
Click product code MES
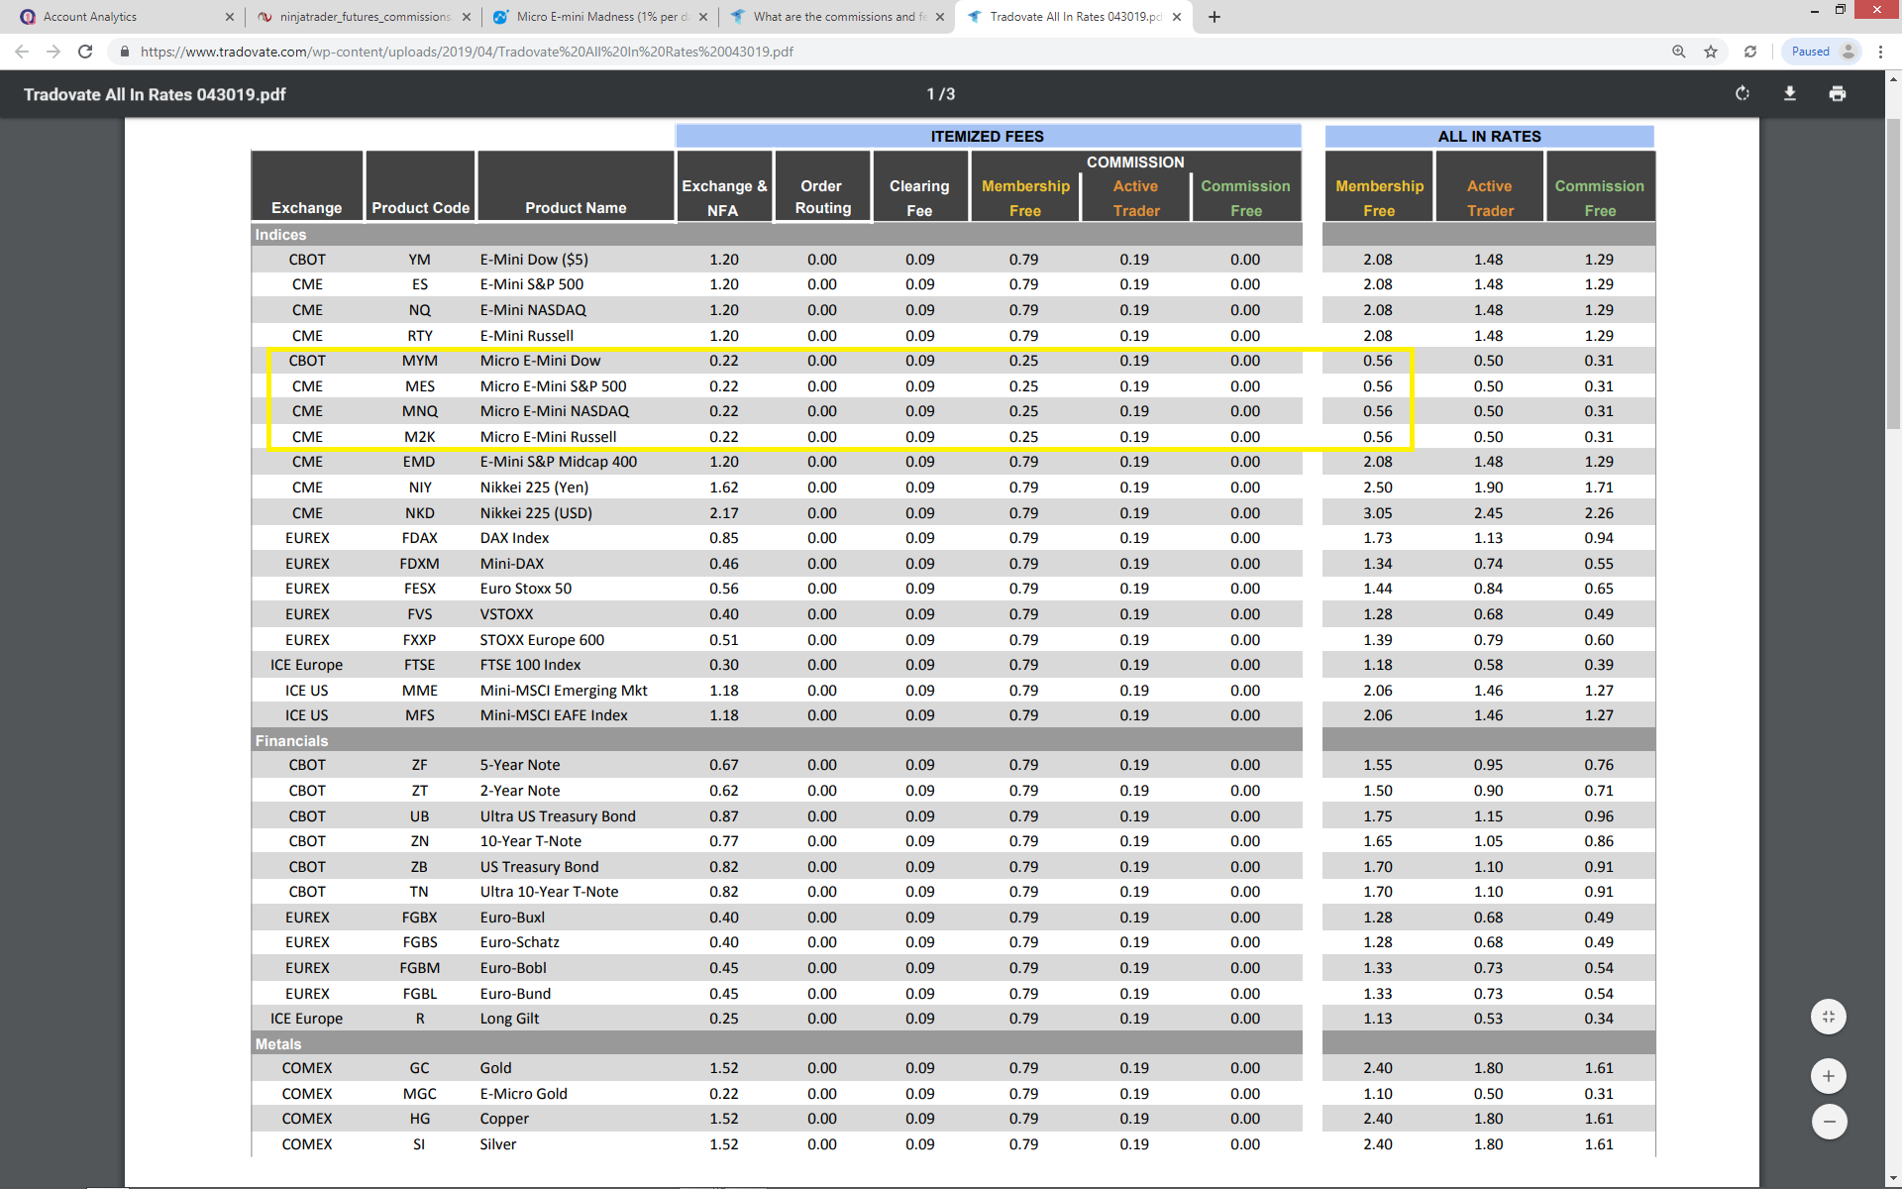[420, 386]
